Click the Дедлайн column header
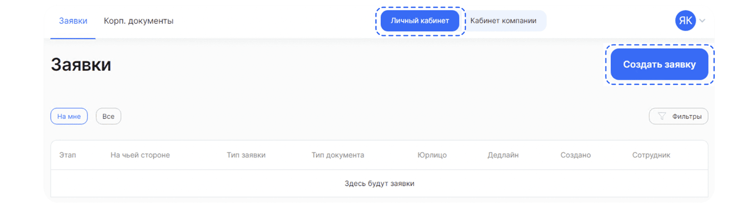 click(x=503, y=155)
